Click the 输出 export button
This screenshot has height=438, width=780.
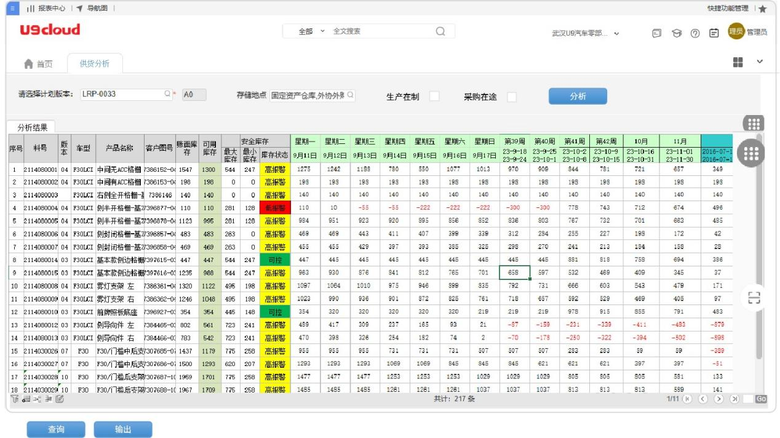click(122, 429)
